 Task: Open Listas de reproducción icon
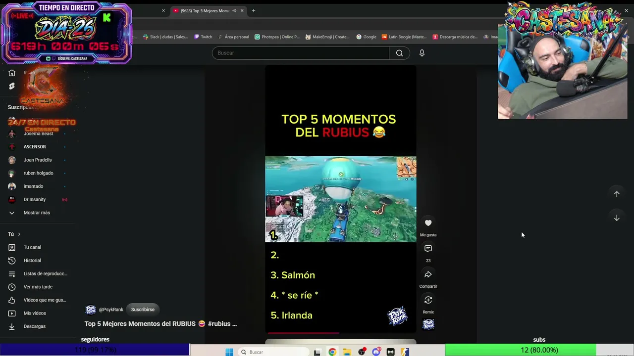click(x=12, y=273)
